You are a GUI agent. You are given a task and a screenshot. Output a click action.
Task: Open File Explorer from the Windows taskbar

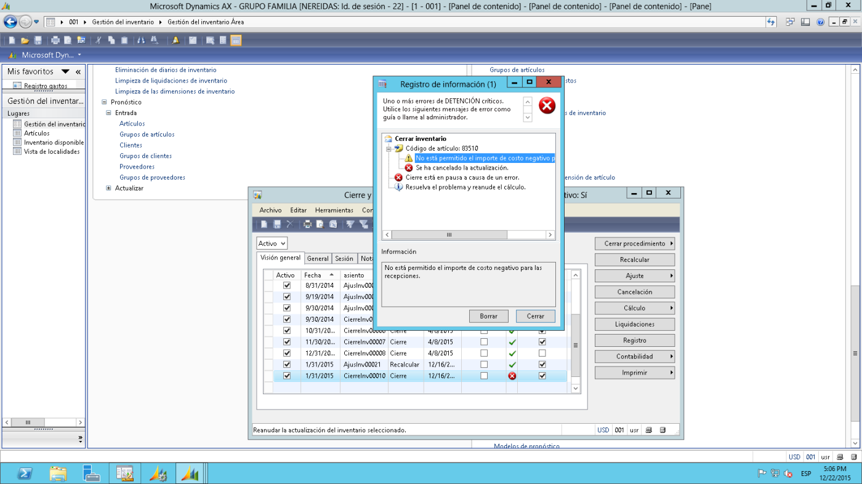point(58,473)
